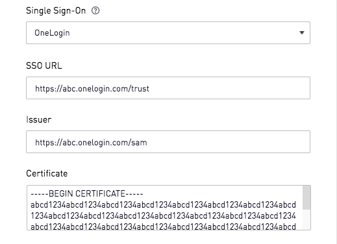Image resolution: width=337 pixels, height=244 pixels.
Task: Click the Certificate scrollbar thumb
Action: point(306,197)
